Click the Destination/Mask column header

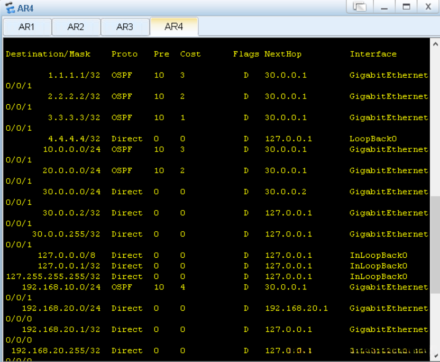48,54
